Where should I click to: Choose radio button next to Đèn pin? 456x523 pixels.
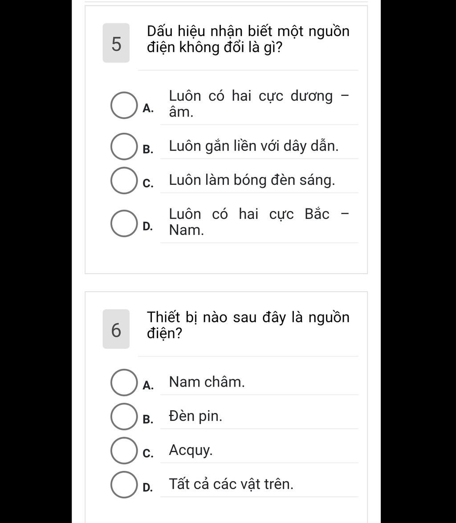pyautogui.click(x=124, y=416)
